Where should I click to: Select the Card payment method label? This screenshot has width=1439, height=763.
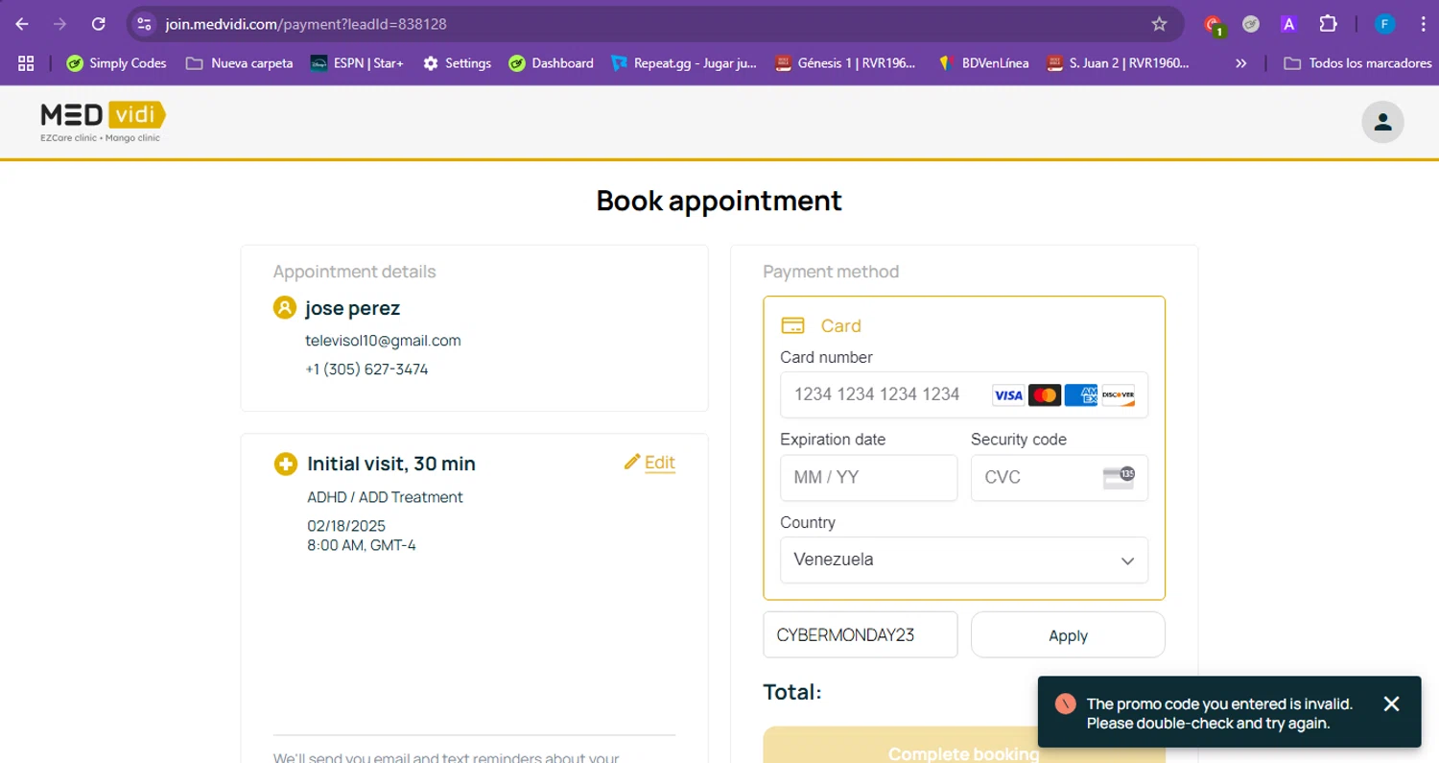click(x=840, y=325)
